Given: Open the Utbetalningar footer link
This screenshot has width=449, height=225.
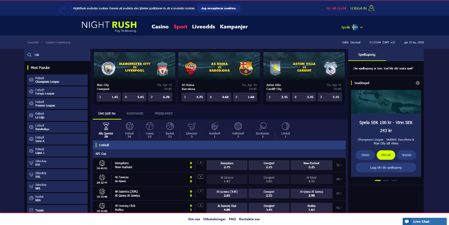Looking at the screenshot, I should [214, 219].
